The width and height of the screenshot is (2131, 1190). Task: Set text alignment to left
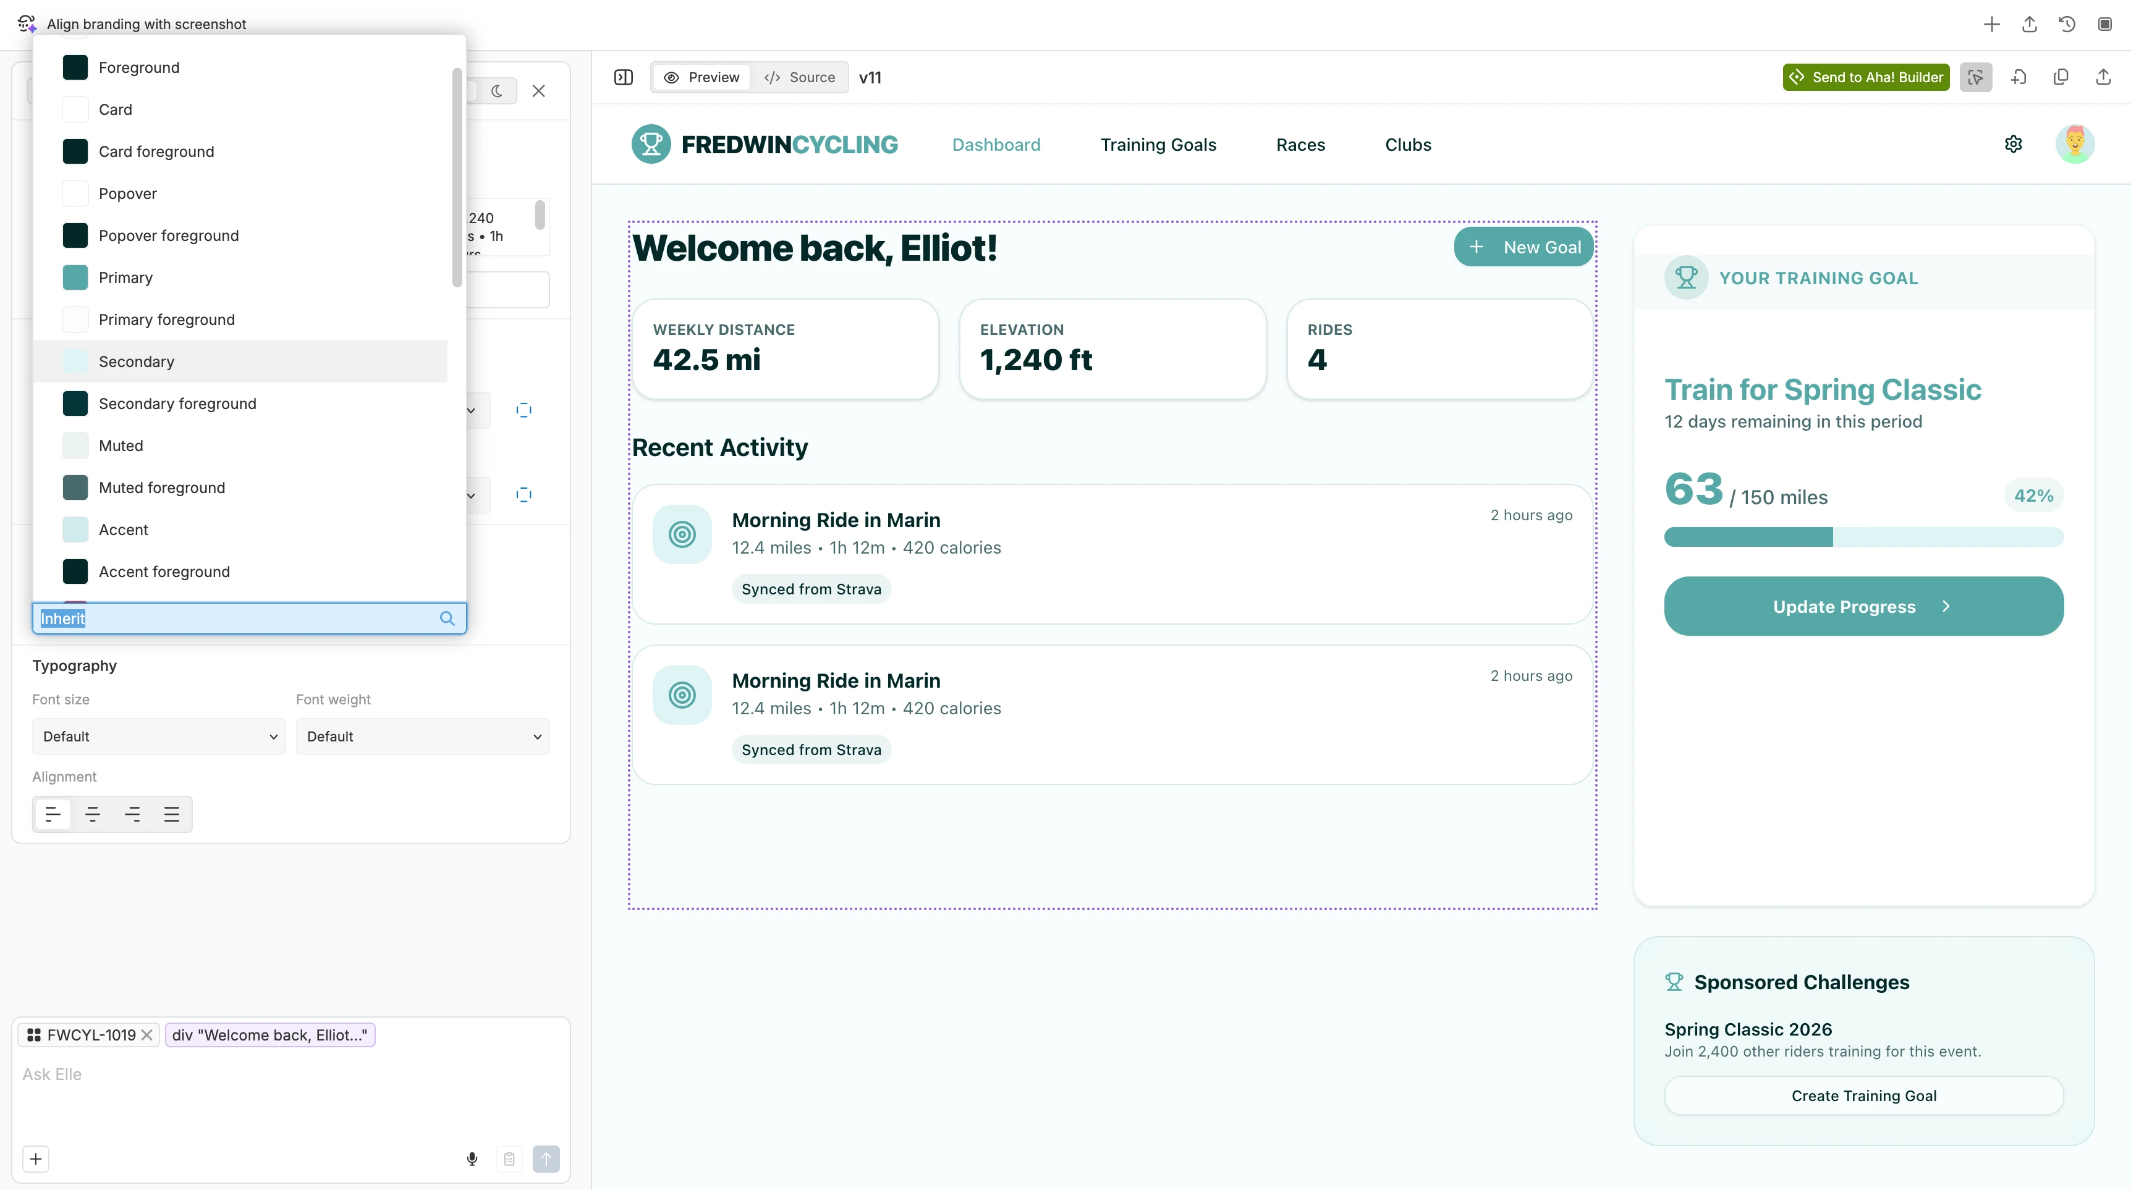(53, 814)
